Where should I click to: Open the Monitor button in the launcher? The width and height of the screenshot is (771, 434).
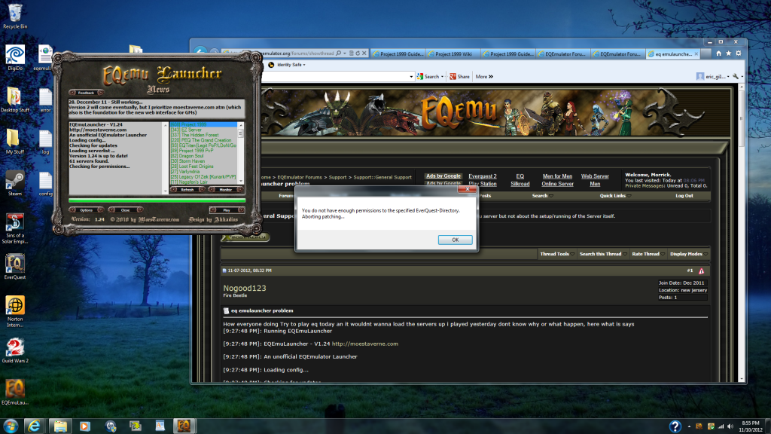pos(226,189)
